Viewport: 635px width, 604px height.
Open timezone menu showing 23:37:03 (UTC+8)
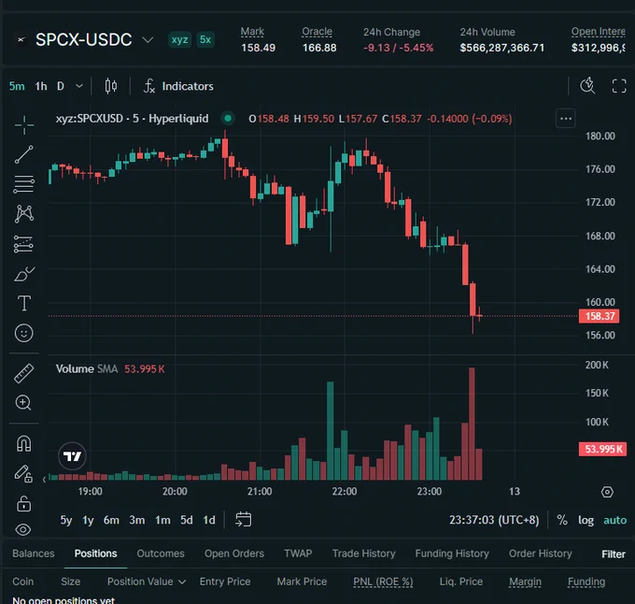coord(494,520)
